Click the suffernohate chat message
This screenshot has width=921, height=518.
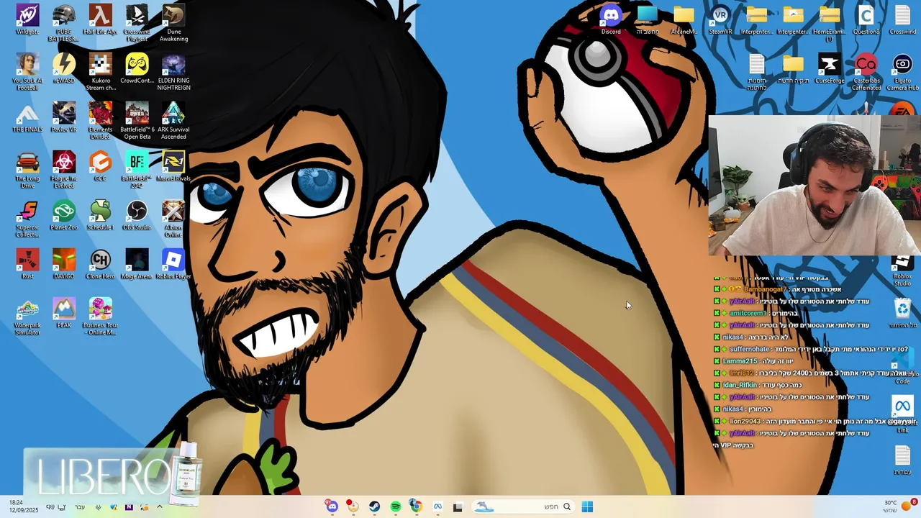click(x=811, y=349)
